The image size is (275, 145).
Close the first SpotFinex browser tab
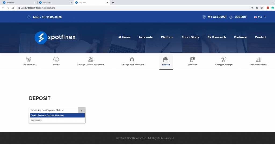35,3
